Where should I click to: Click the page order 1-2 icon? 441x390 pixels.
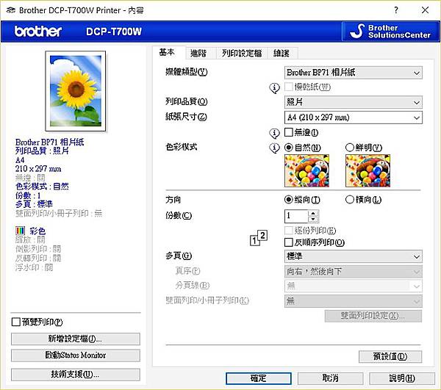259,238
